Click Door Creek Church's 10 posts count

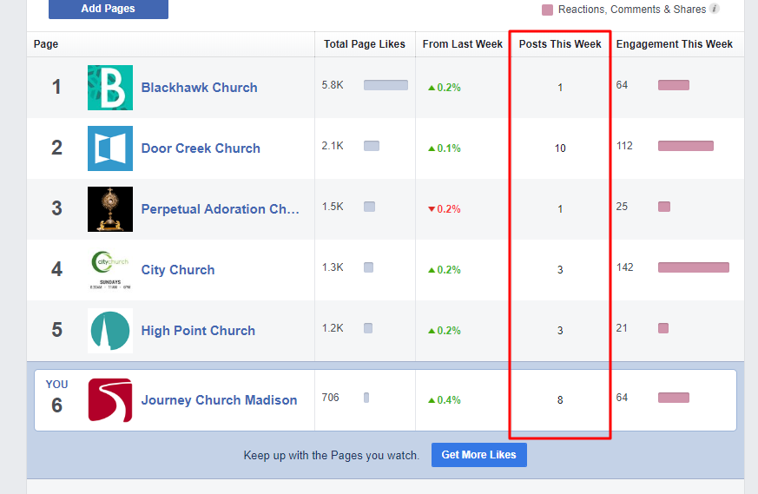[560, 148]
